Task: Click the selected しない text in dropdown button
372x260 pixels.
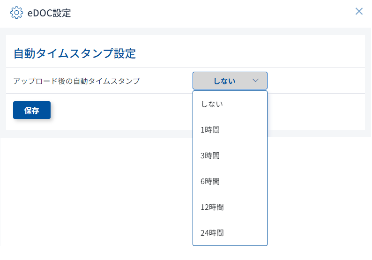Action: tap(224, 81)
